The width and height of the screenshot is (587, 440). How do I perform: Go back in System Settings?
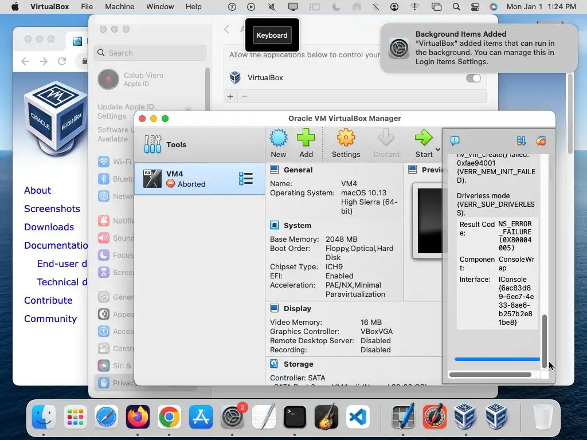(x=226, y=29)
